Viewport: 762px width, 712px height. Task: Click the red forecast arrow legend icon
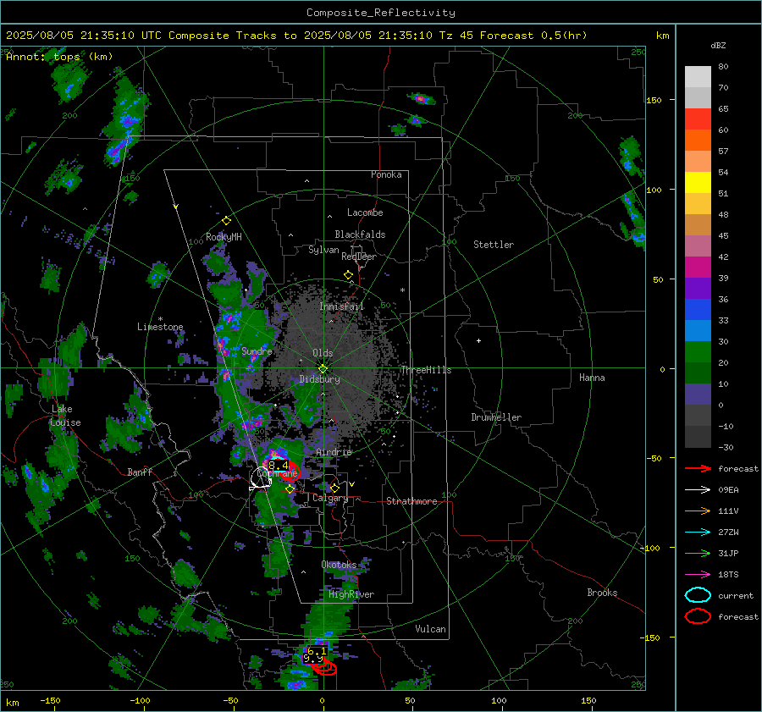[x=698, y=468]
